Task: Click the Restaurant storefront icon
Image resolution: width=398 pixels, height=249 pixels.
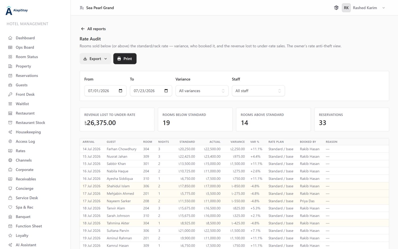Action: pyautogui.click(x=10, y=113)
